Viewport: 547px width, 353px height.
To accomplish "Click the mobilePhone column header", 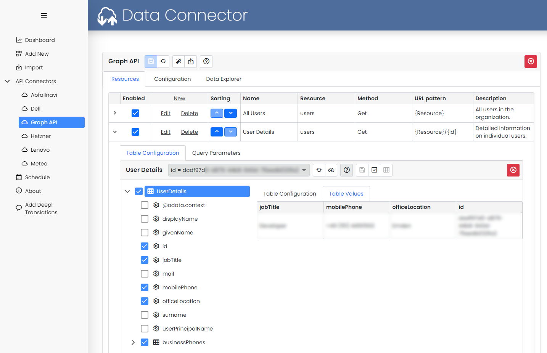I will (x=344, y=207).
